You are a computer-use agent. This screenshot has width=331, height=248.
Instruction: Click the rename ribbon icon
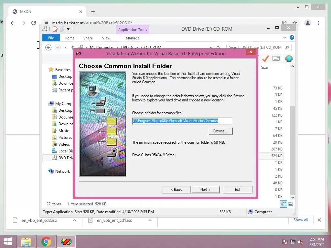click(x=276, y=58)
